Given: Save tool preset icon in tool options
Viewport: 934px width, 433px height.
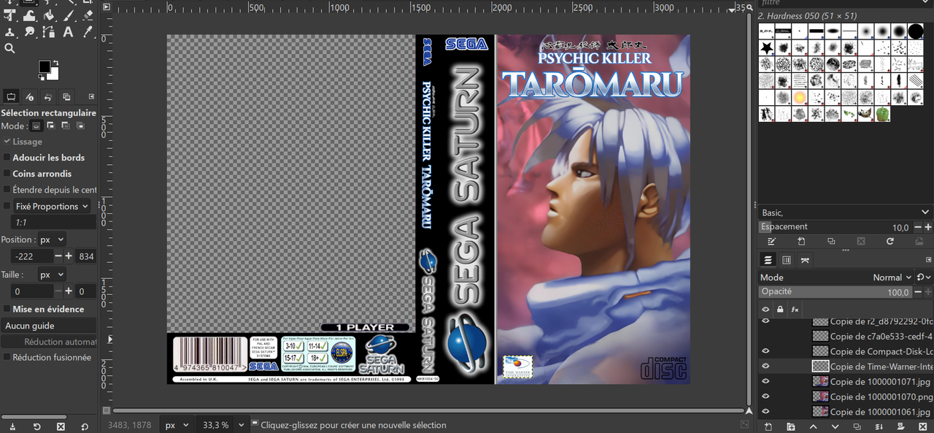Looking at the screenshot, I should tap(14, 426).
